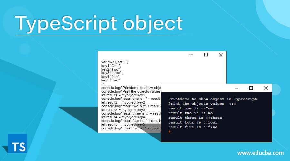Viewport: 290px width, 161px height.
Task: Click the TS TypeScript logo
Action: pos(17,143)
